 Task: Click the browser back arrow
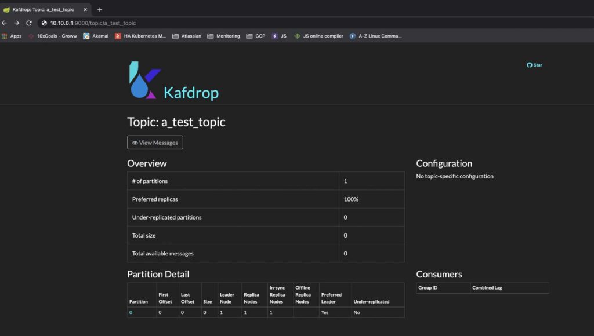tap(5, 23)
